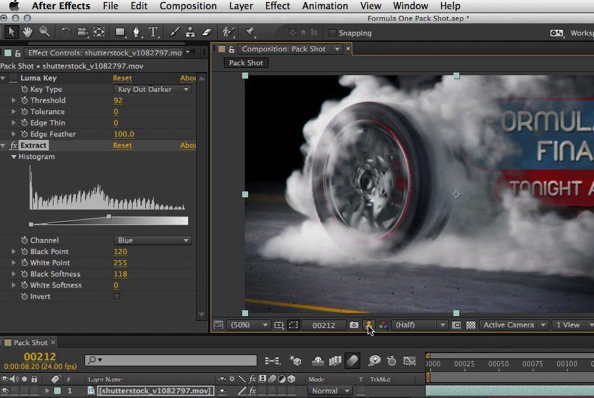594x398 pixels.
Task: Enable the Snapping checkbox
Action: click(333, 33)
